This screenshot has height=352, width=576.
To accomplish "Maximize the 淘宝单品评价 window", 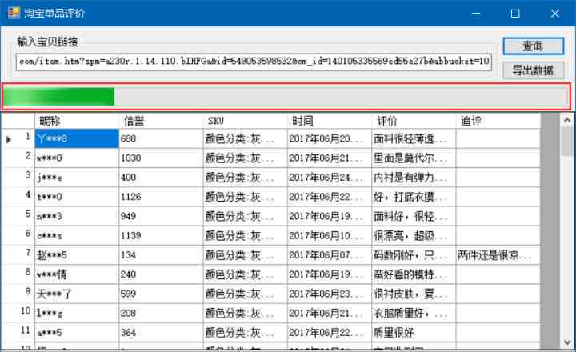I will (x=515, y=14).
